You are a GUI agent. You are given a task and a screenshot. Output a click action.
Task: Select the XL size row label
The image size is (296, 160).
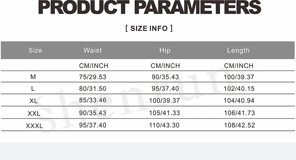[x=34, y=101]
